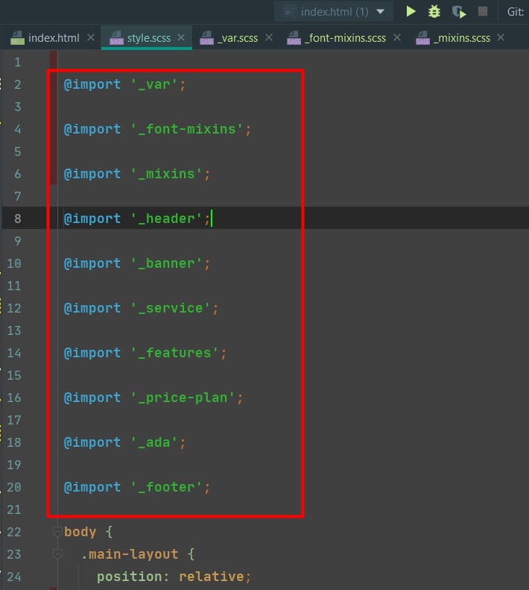Click the Git label in toolbar
The height and width of the screenshot is (590, 529).
point(515,12)
